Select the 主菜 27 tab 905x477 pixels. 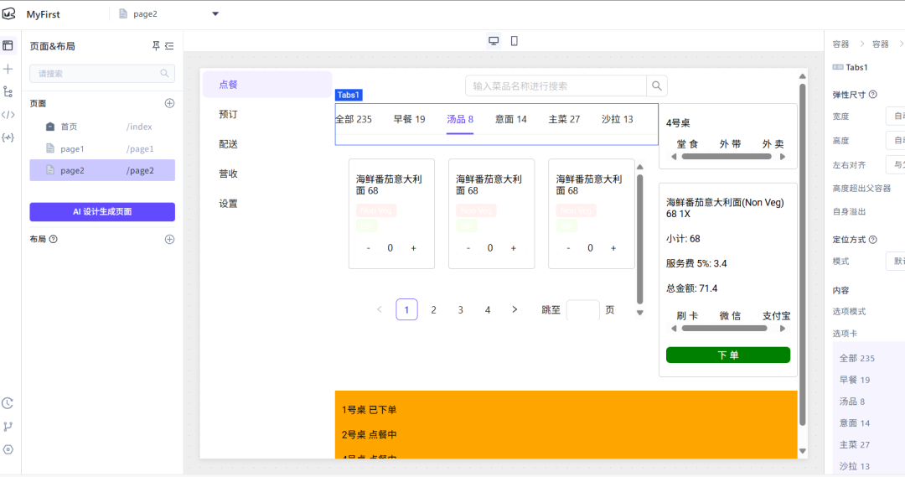(x=564, y=120)
